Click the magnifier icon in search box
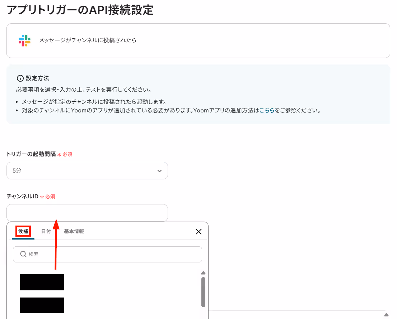Viewport: 397px width, 319px height. 23,254
